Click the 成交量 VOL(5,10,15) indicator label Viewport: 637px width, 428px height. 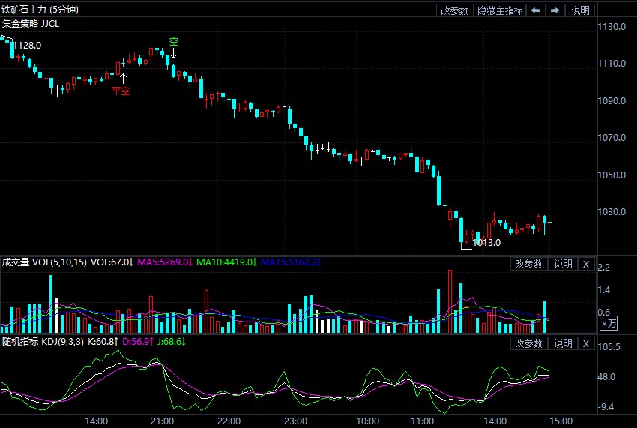point(43,262)
